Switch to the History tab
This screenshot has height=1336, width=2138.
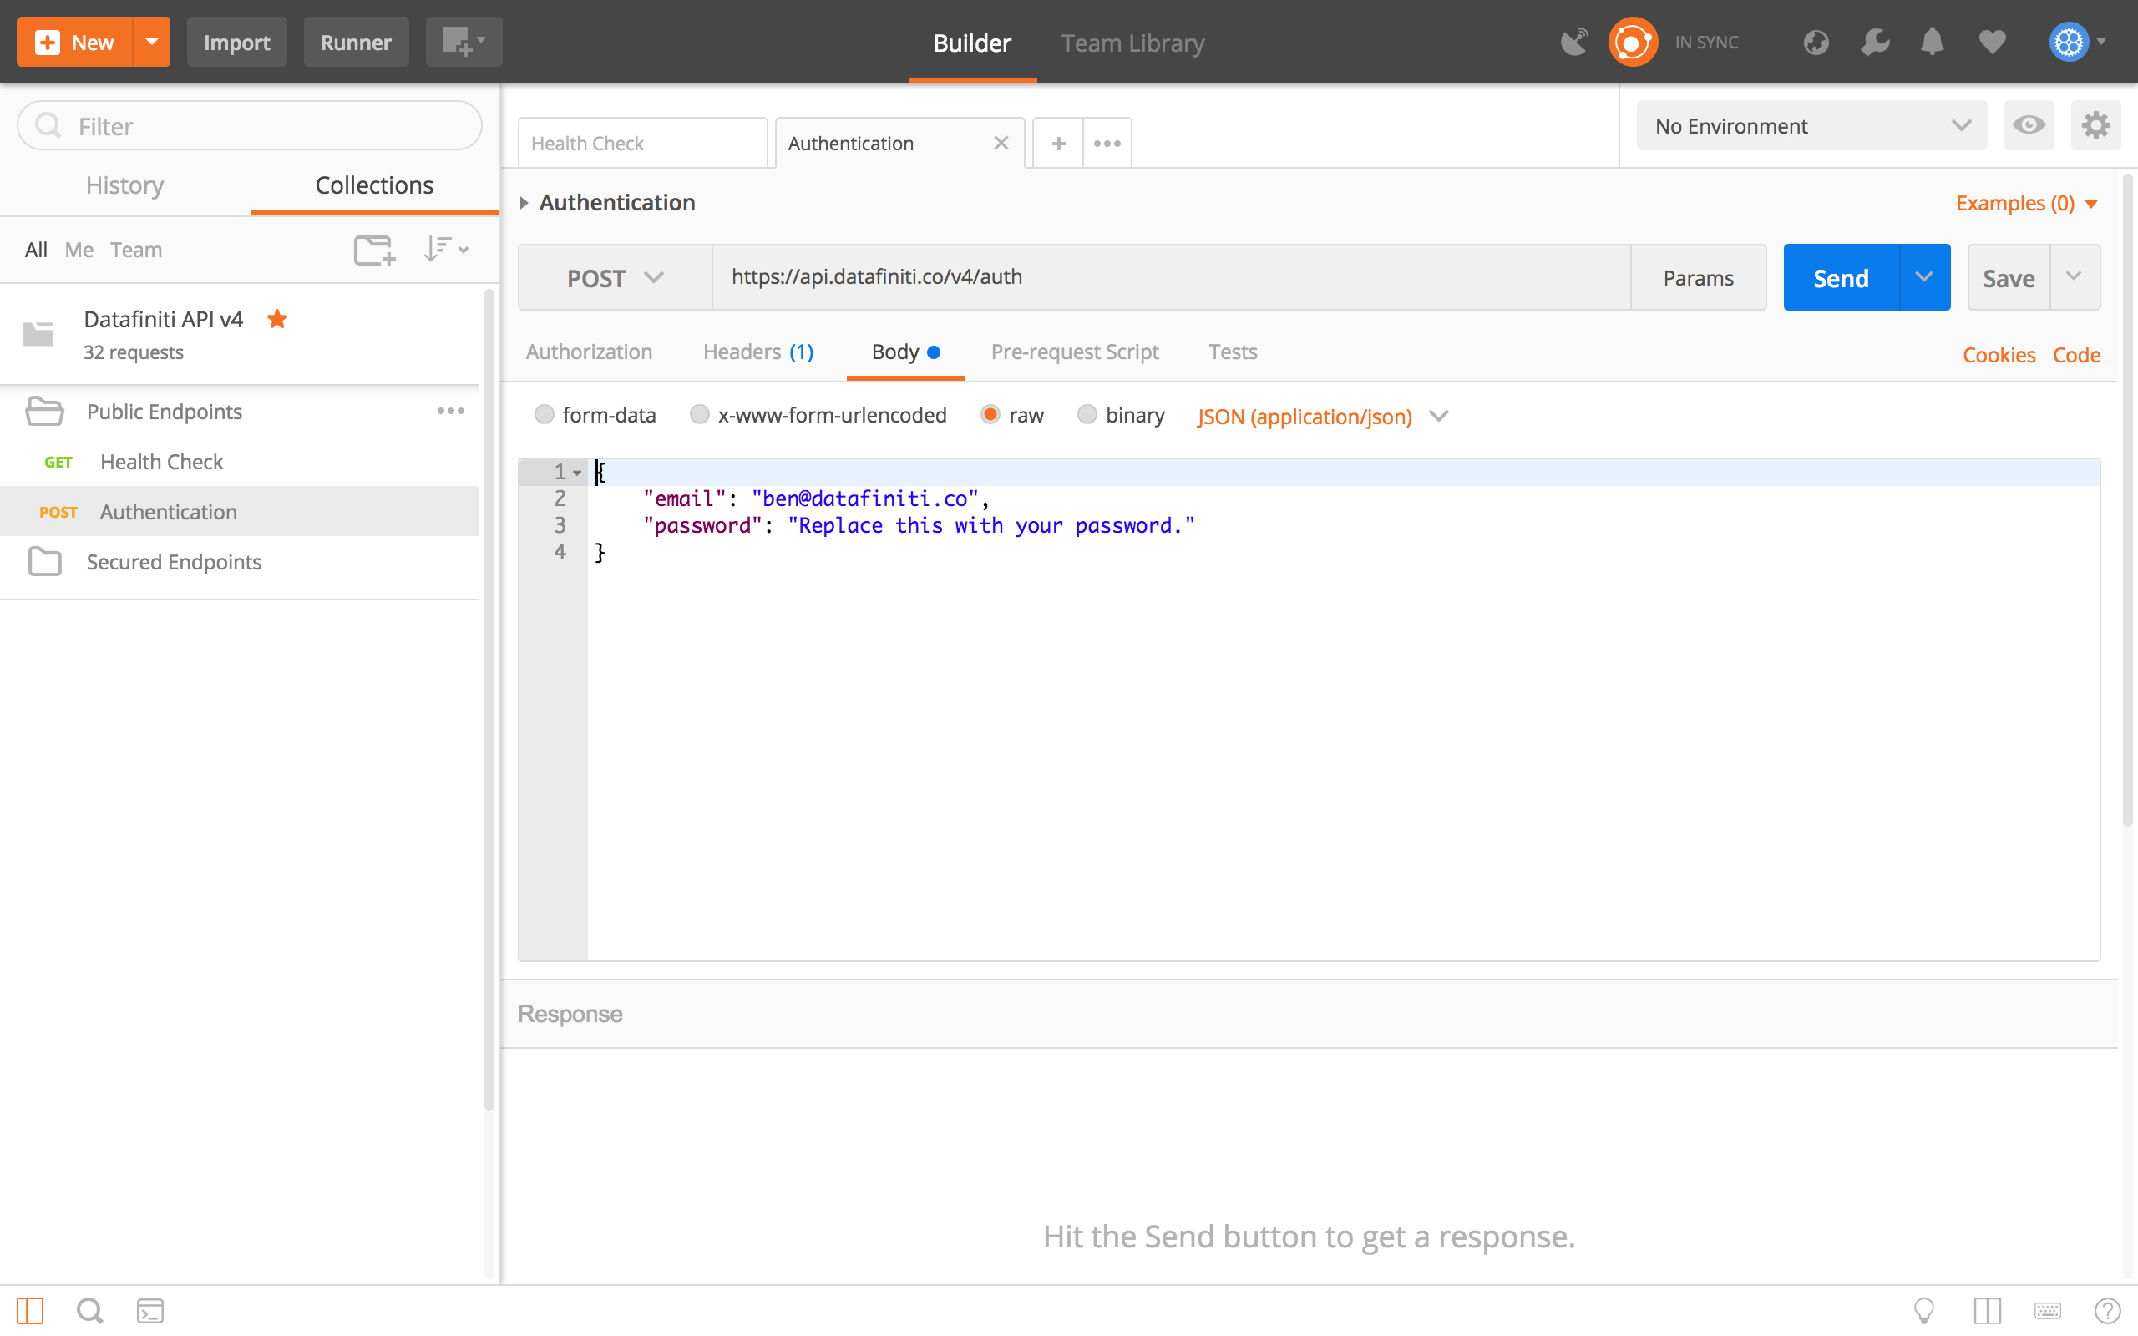point(124,185)
